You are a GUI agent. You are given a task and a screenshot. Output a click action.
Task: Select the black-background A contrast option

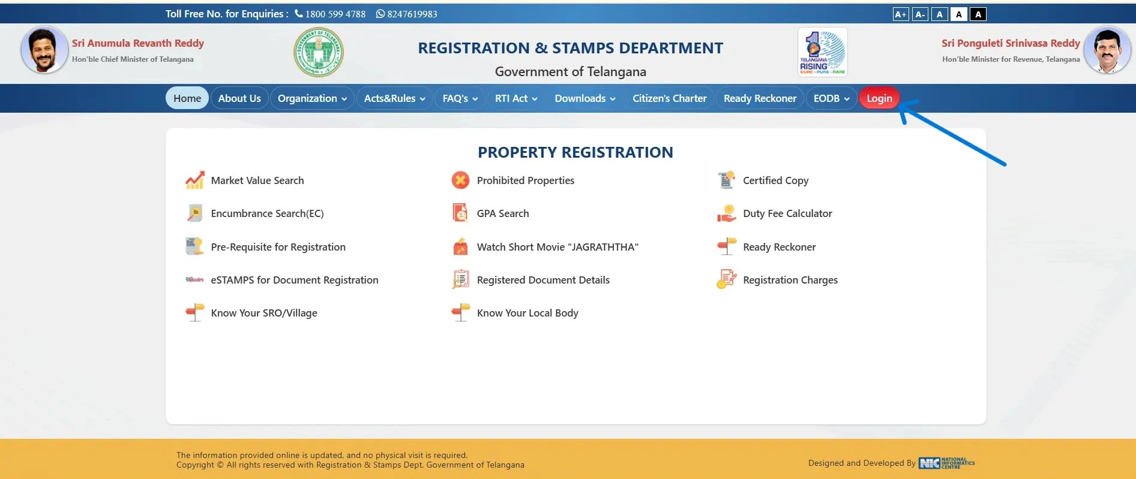(x=978, y=14)
